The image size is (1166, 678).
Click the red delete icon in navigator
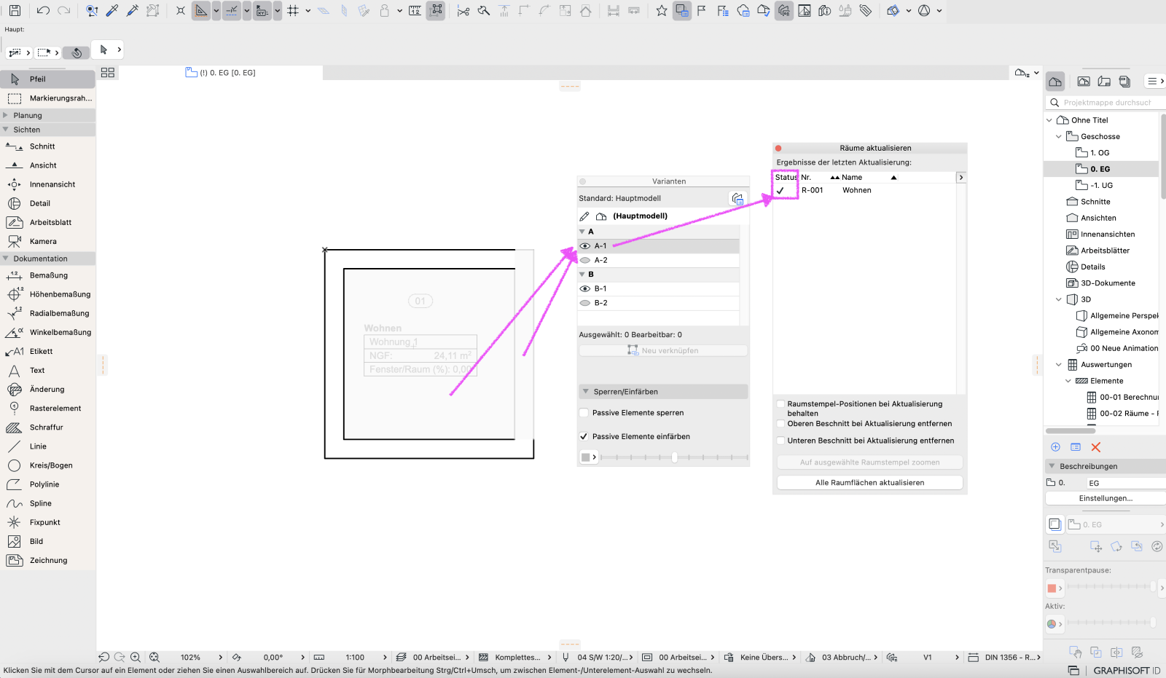pos(1095,447)
